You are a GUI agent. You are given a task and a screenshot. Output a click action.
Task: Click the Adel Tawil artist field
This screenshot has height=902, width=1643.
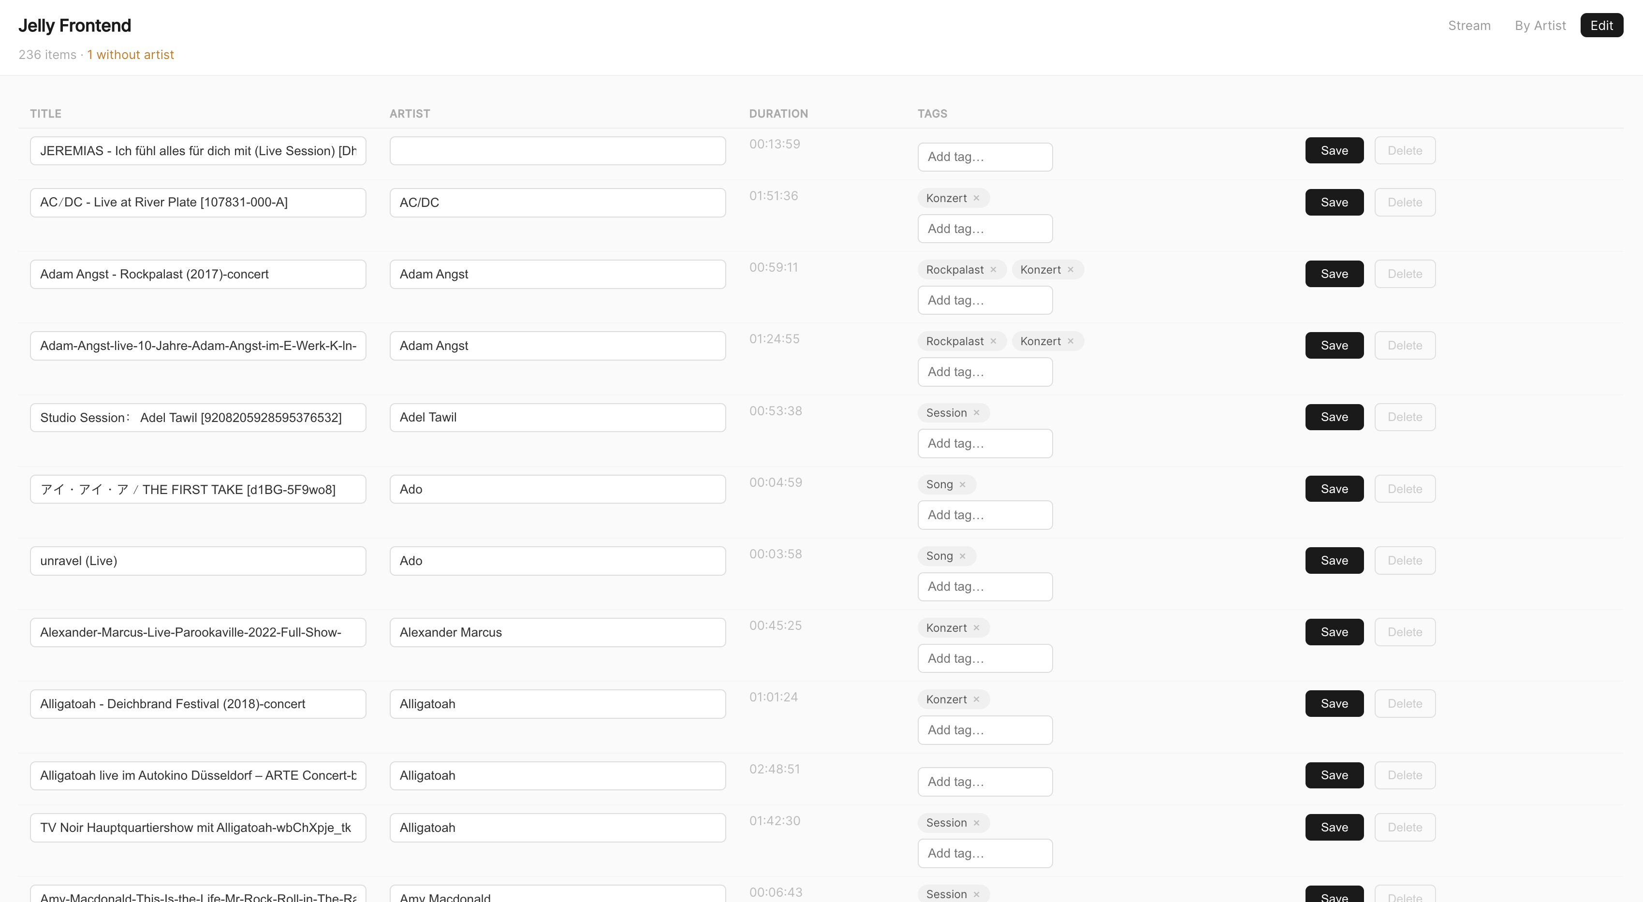tap(557, 418)
